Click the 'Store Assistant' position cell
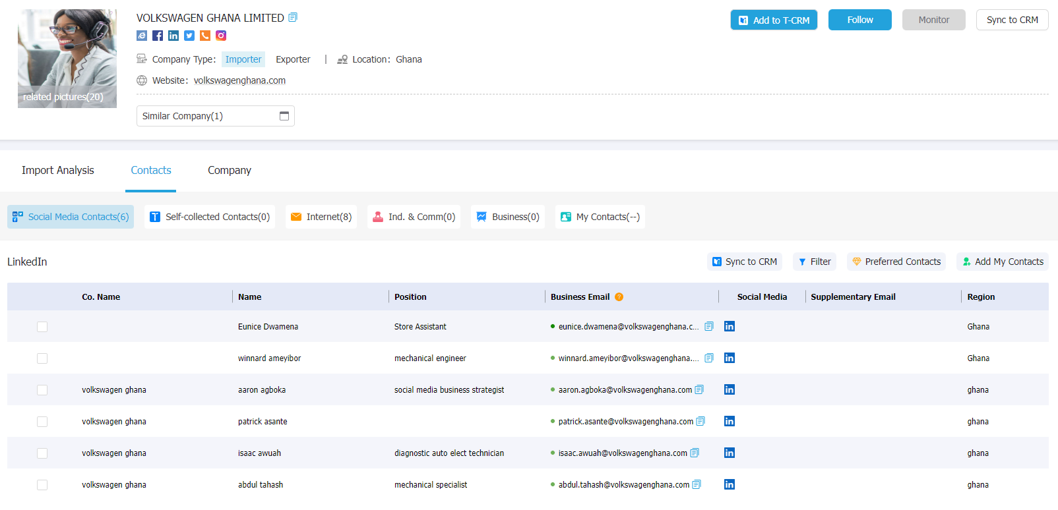Viewport: 1058px width, 510px height. [420, 327]
